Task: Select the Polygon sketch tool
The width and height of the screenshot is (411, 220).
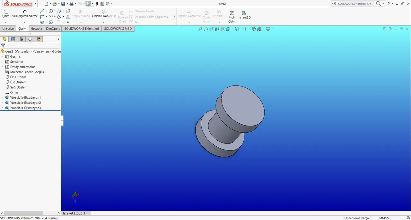Action: click(x=51, y=22)
